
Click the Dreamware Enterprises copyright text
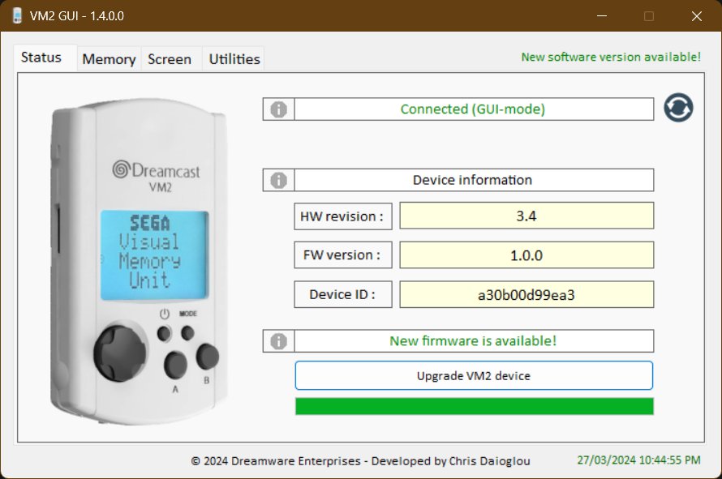360,461
